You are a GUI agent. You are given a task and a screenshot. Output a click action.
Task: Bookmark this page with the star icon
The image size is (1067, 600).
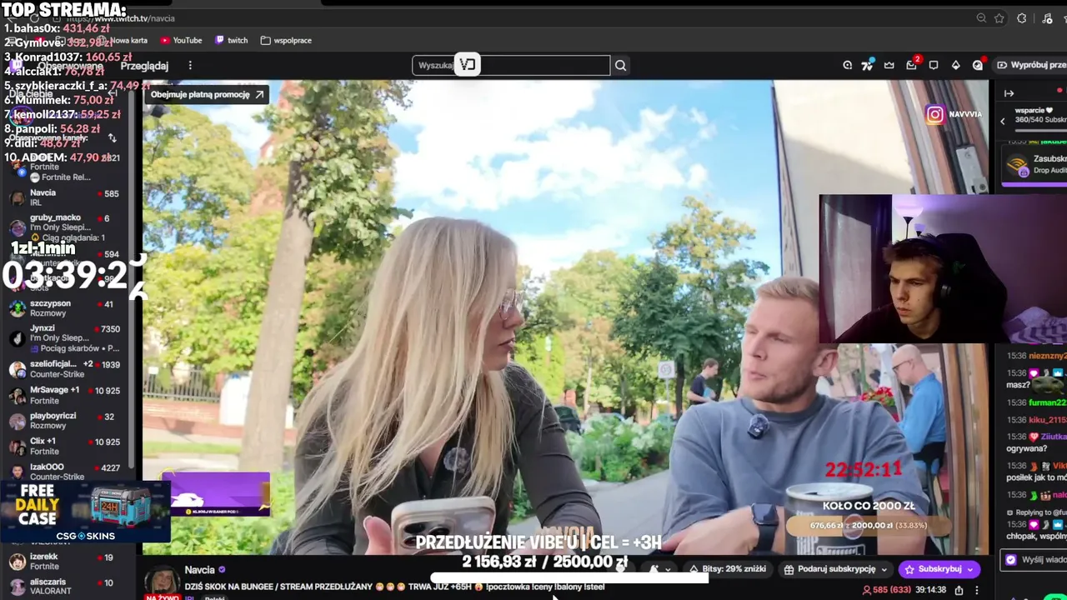[x=999, y=18]
